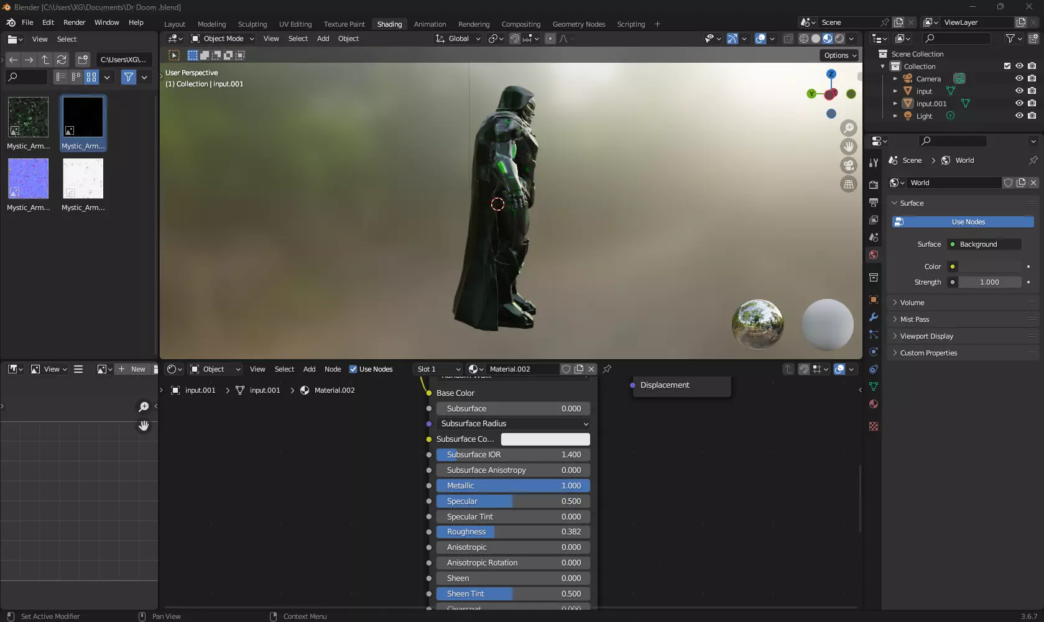Image resolution: width=1044 pixels, height=622 pixels.
Task: Open the Global transform orientation dropdown
Action: pyautogui.click(x=458, y=39)
